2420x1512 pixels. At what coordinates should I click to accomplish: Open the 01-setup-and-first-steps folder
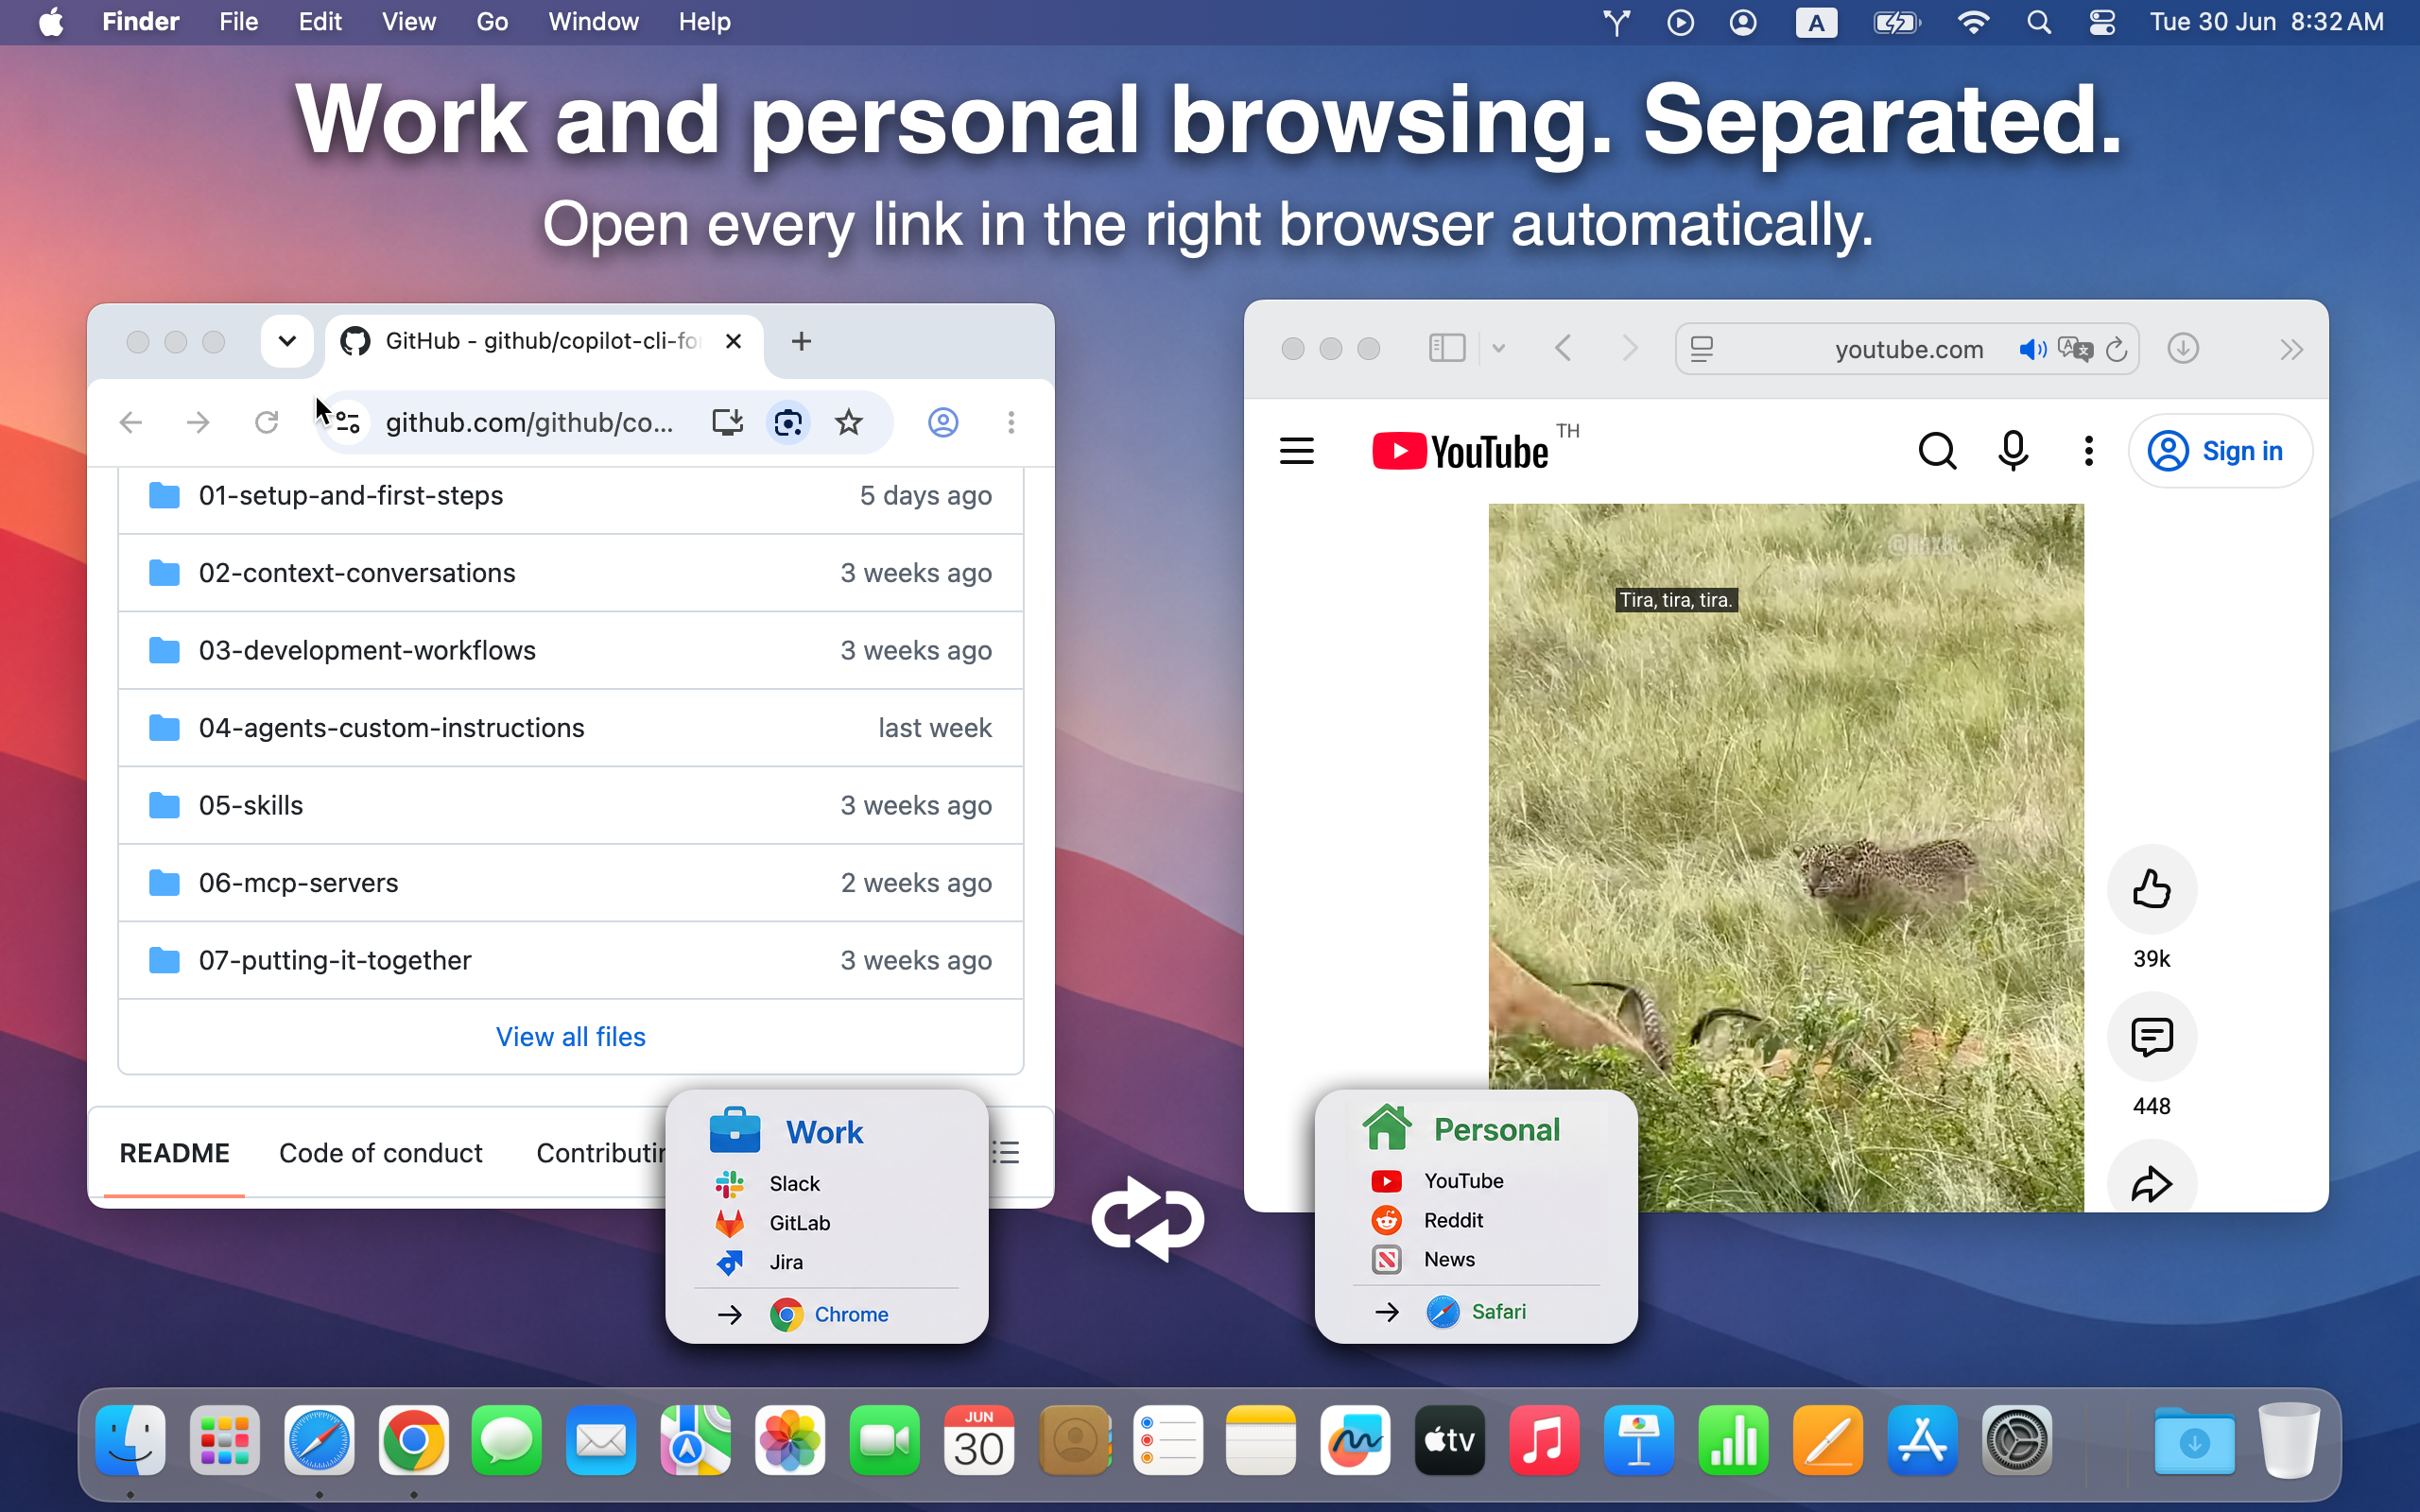[x=351, y=496]
